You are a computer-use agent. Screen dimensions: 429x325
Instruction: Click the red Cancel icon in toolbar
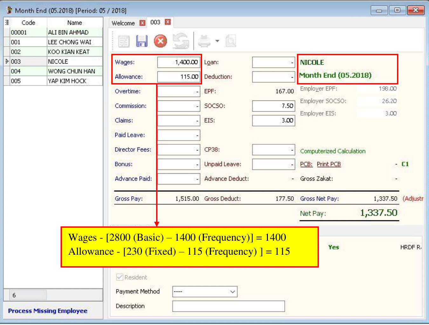click(160, 41)
